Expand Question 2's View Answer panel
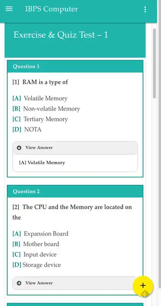161x306 pixels. [x=75, y=283]
